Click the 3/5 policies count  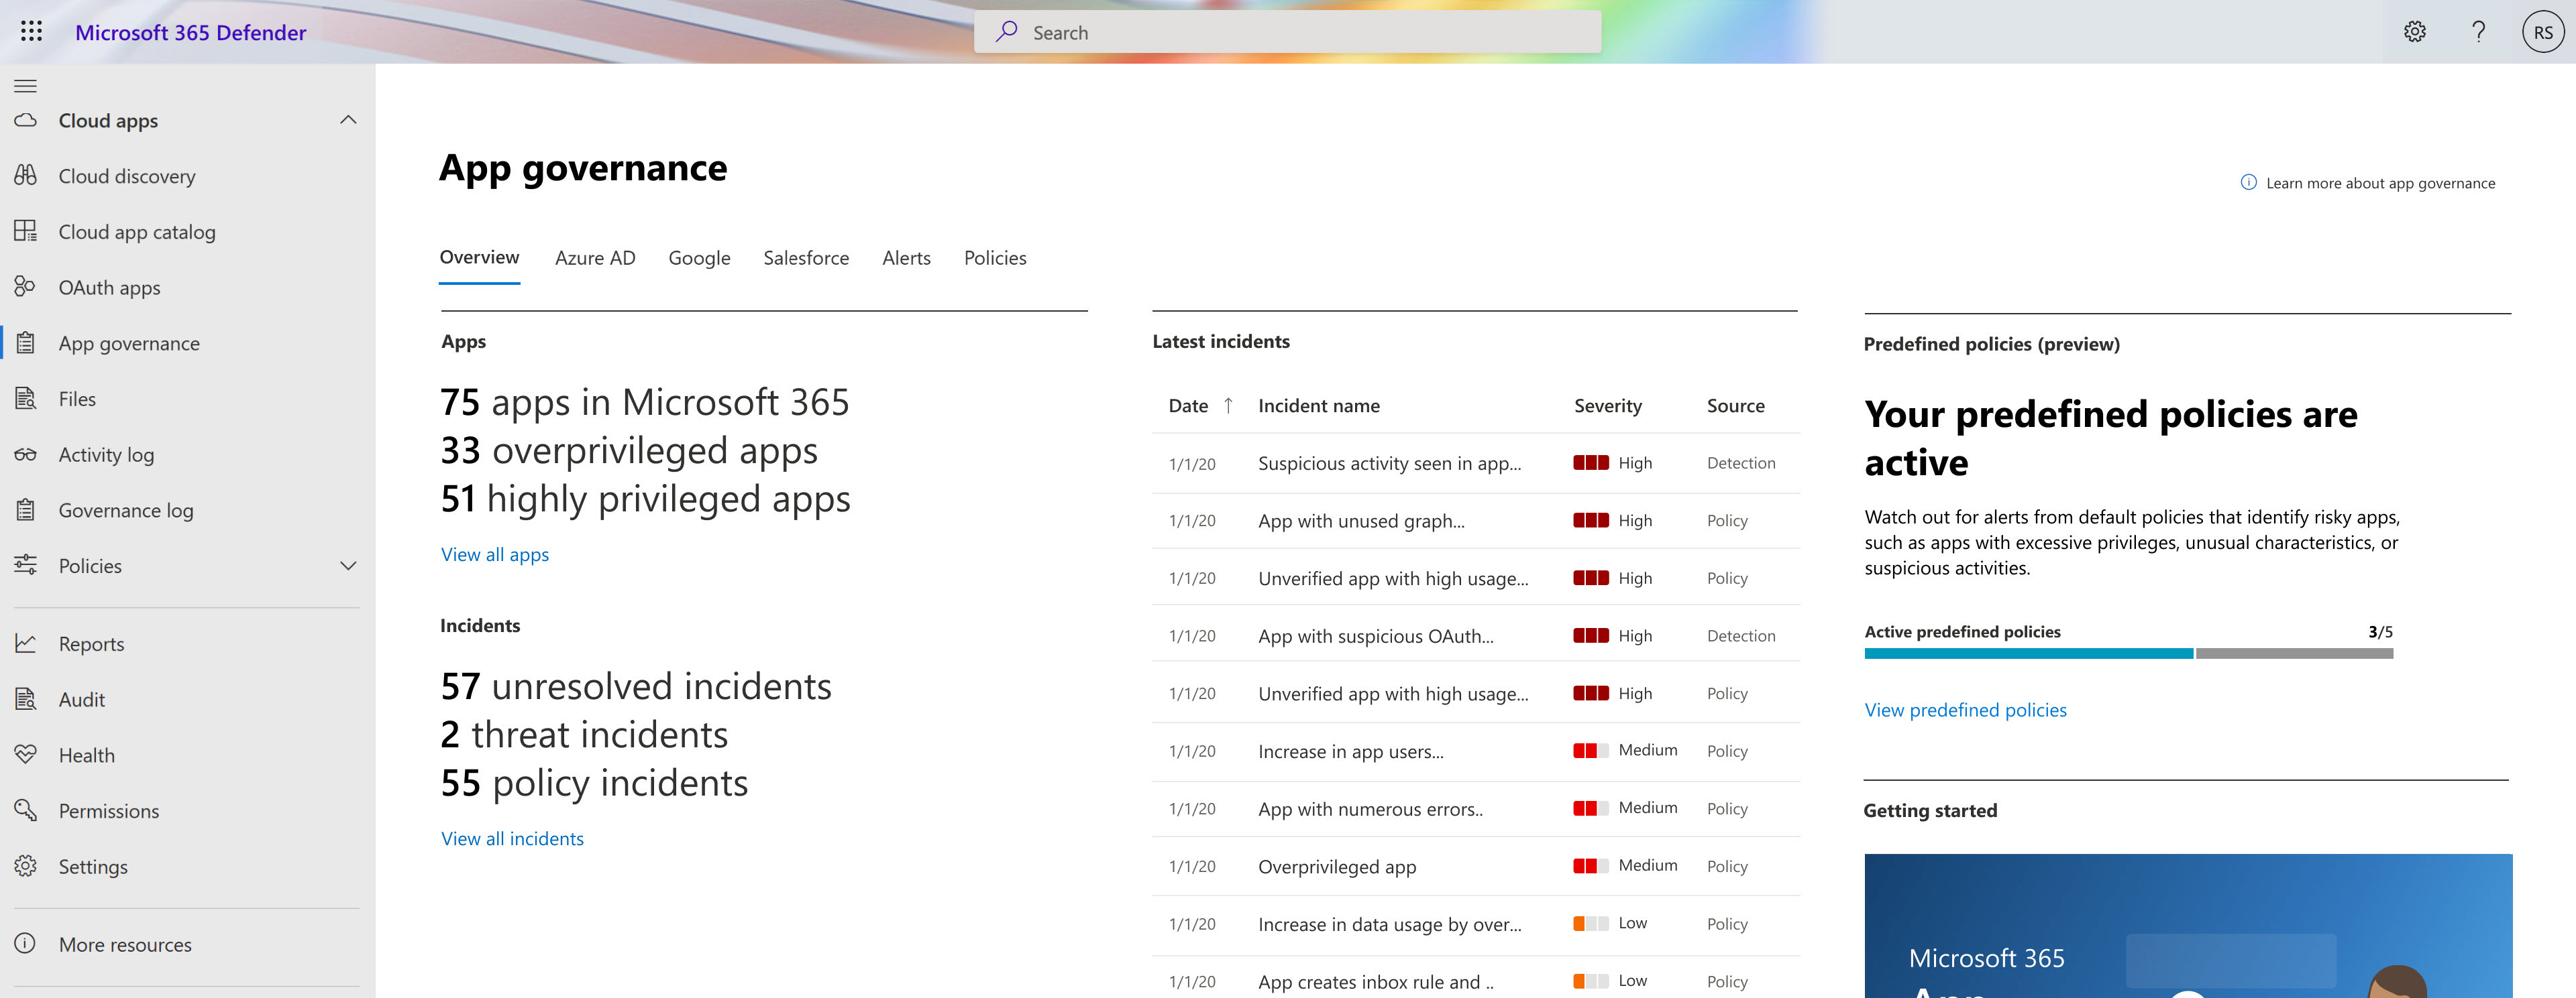2380,631
